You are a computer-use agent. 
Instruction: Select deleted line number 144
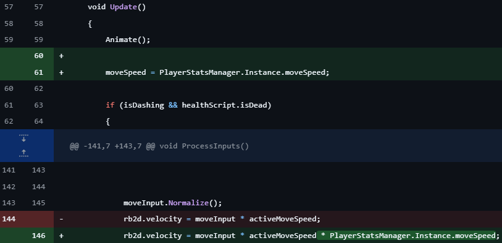[x=9, y=219]
